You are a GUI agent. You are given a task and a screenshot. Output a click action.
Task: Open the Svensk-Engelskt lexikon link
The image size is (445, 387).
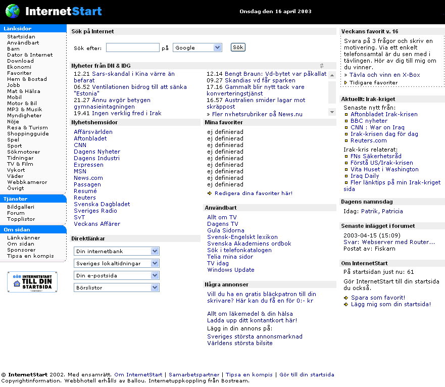click(x=242, y=237)
